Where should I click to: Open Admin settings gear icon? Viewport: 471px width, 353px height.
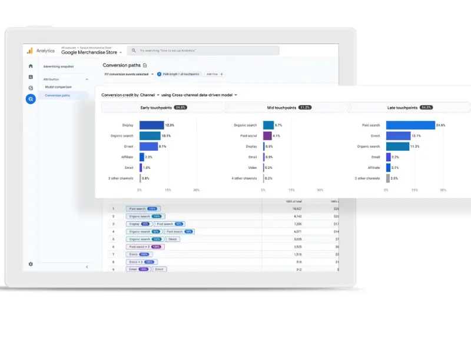tap(31, 264)
